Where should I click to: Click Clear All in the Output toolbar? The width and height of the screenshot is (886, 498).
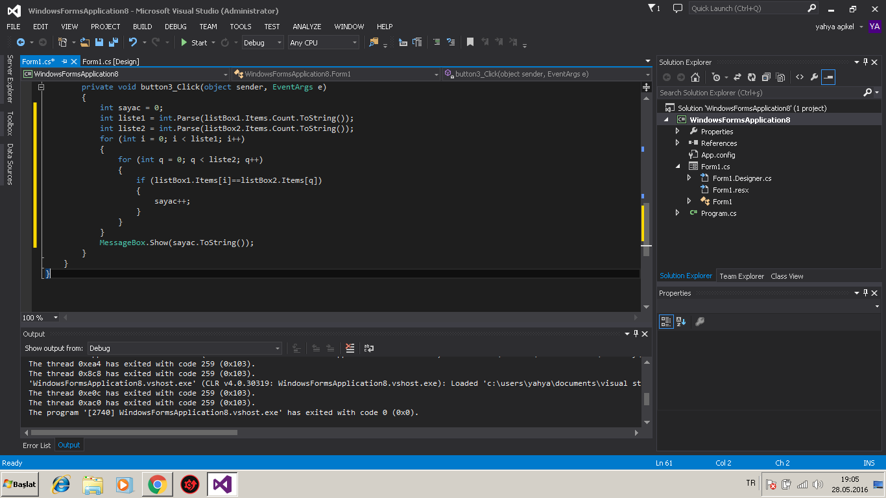tap(350, 348)
